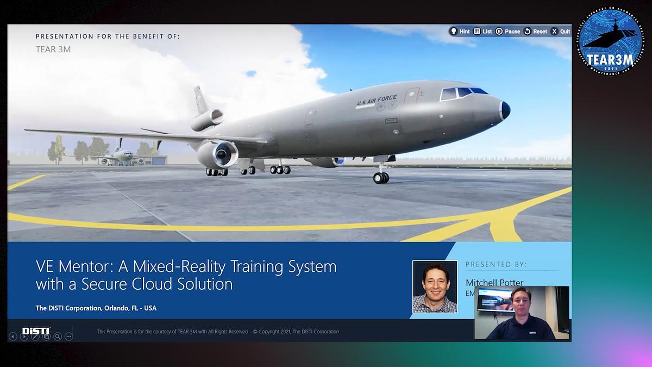
Task: Click the 'TEAR 3M' subtitle text
Action: click(x=53, y=49)
